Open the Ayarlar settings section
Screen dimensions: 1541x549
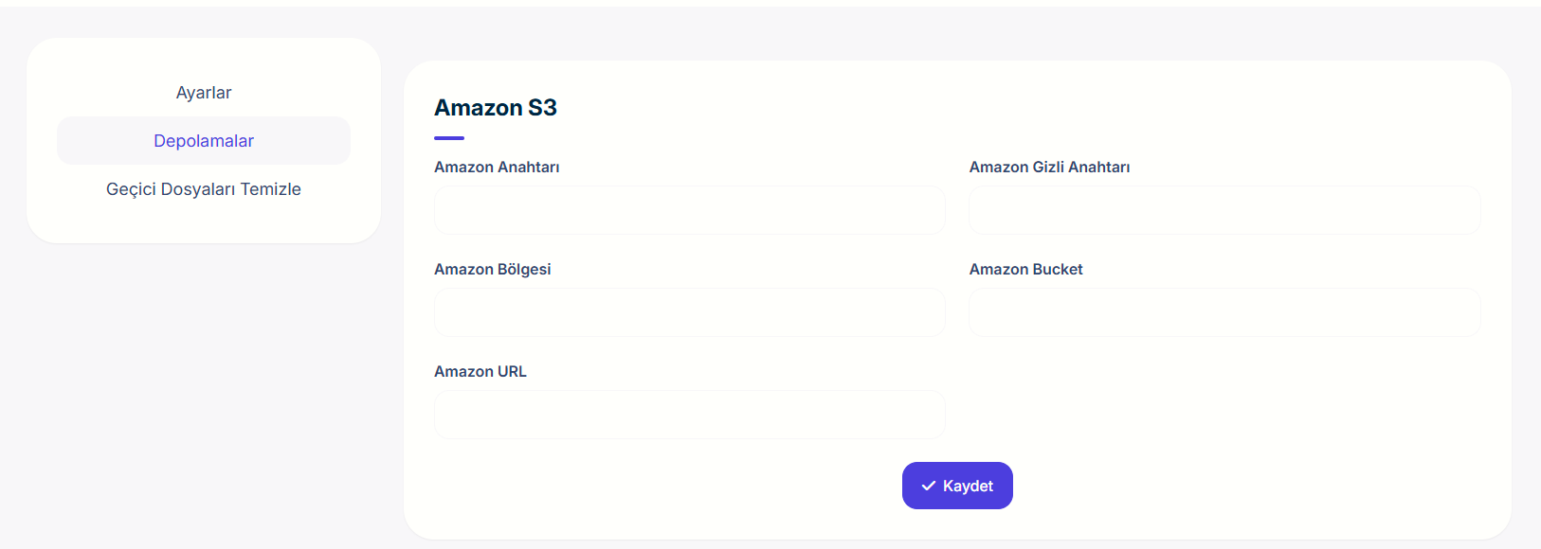pos(204,93)
